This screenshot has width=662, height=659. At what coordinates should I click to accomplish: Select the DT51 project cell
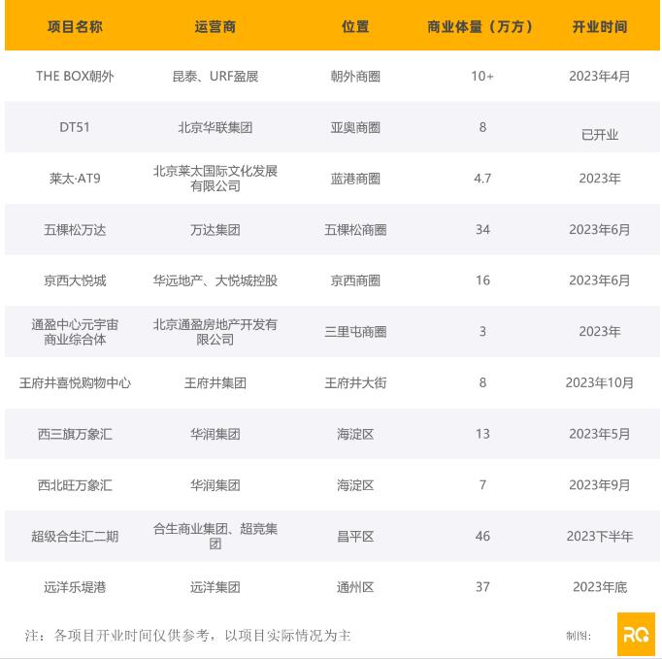point(75,127)
